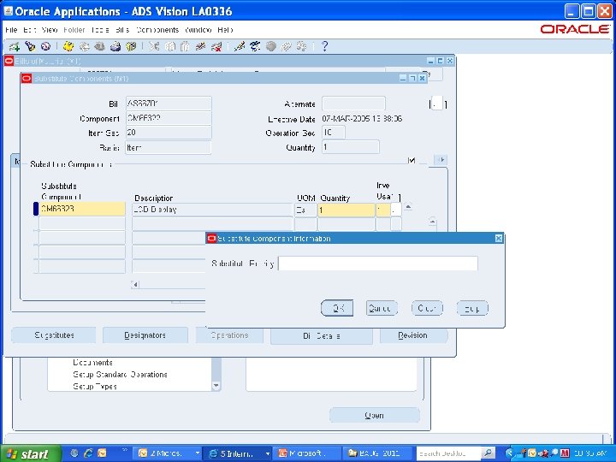Click the Navigator list scroll-down arrow
The image size is (616, 462).
216,386
